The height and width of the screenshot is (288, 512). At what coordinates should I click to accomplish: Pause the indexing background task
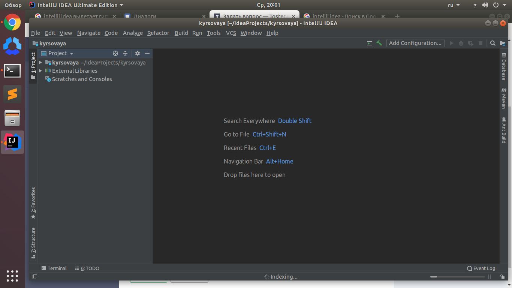point(490,277)
